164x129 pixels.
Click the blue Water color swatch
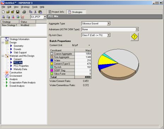[52, 60]
